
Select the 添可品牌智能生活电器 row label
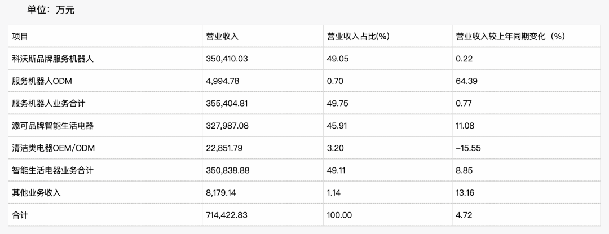click(x=52, y=126)
